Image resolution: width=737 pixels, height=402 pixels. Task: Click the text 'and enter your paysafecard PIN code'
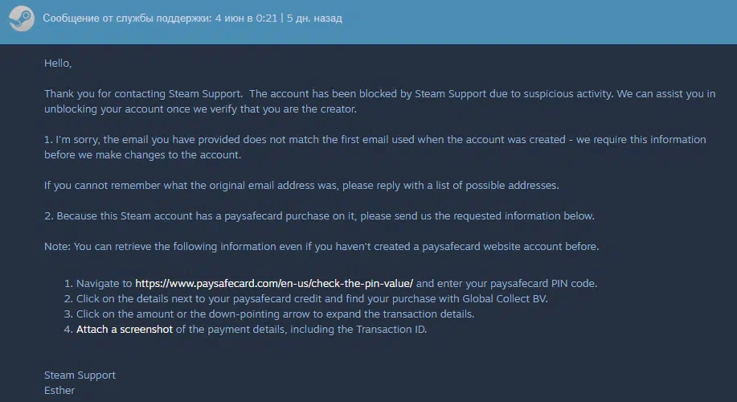[x=506, y=284]
